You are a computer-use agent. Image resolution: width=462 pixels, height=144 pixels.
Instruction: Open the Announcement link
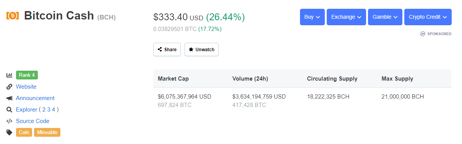(x=35, y=98)
